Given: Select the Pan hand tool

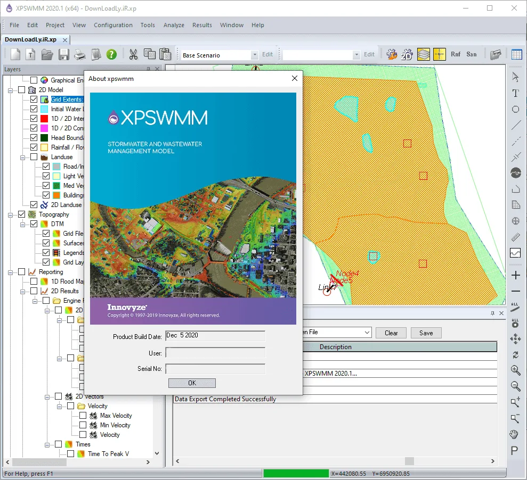Looking at the screenshot, I should pyautogui.click(x=514, y=434).
